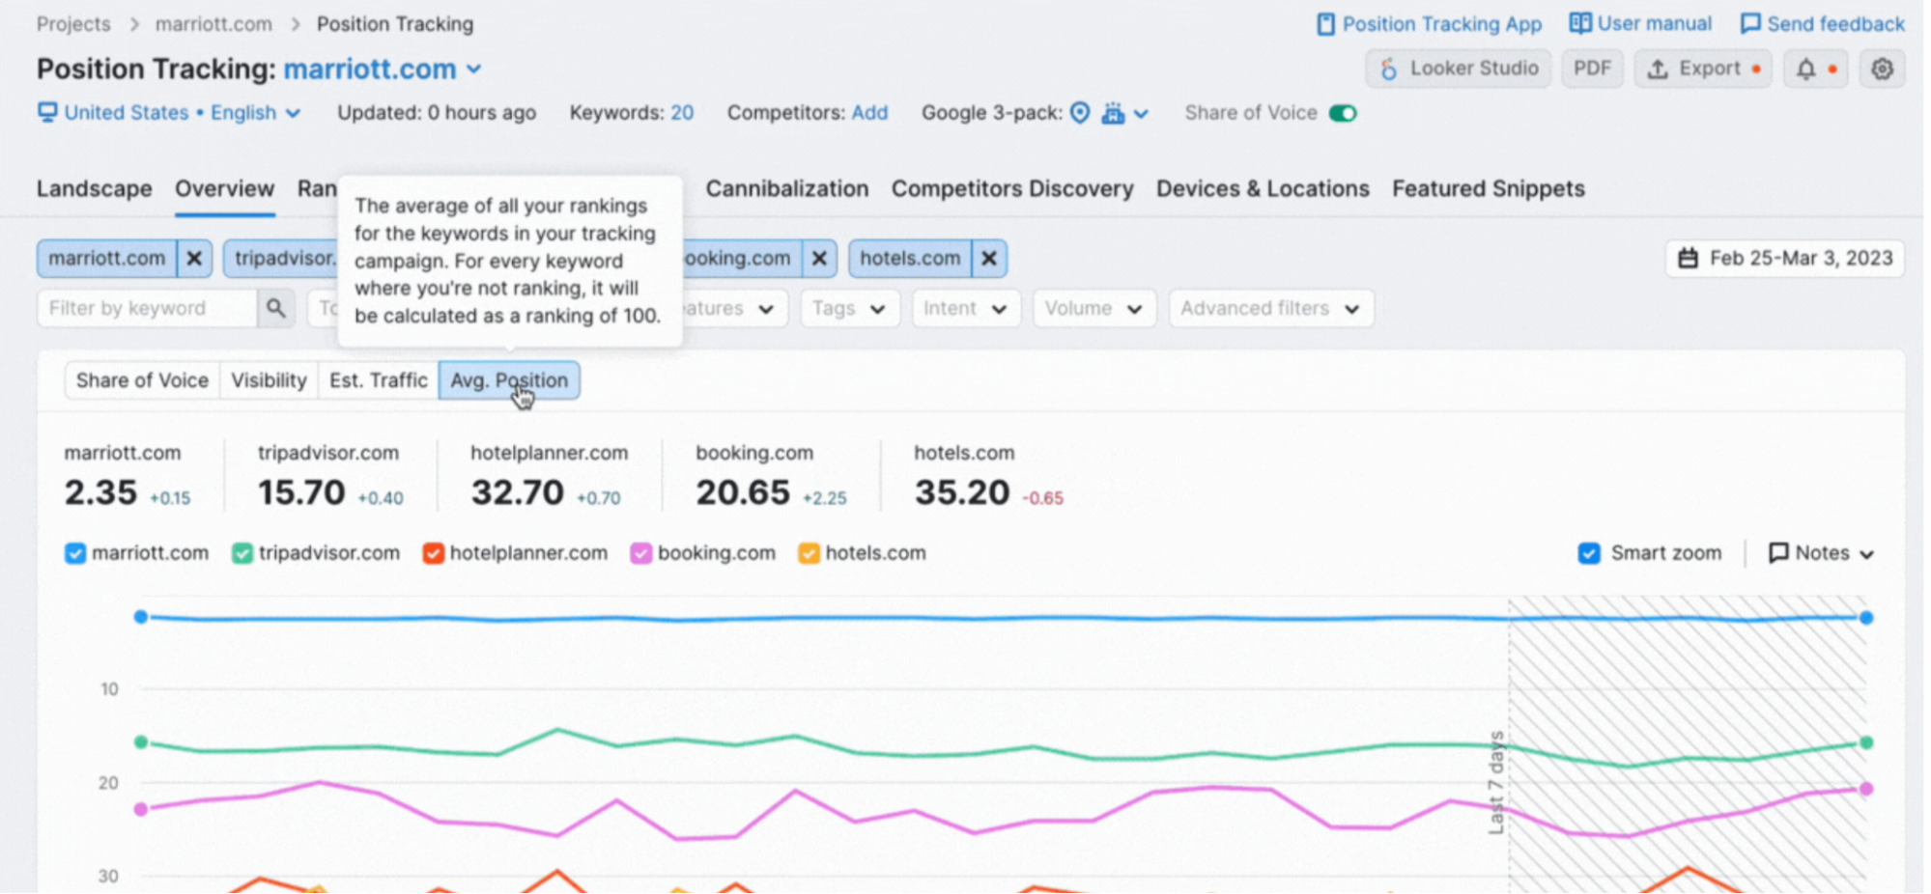The width and height of the screenshot is (1931, 894).
Task: Uncheck booking.com legend checkbox
Action: (640, 553)
